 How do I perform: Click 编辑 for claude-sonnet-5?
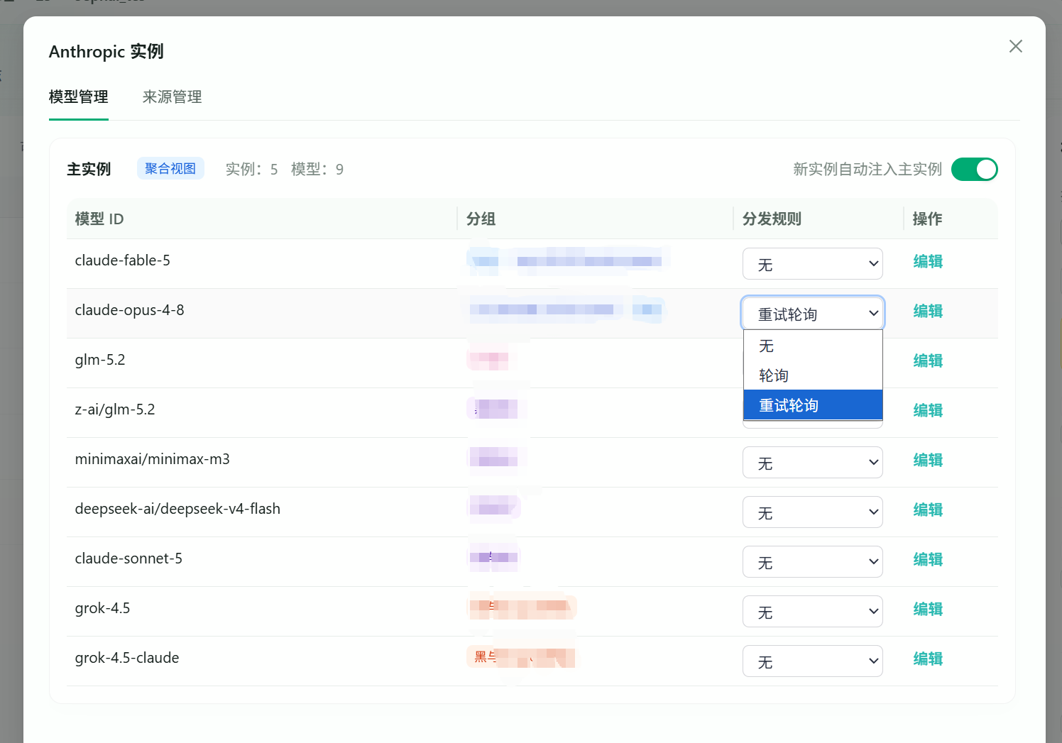coord(928,559)
